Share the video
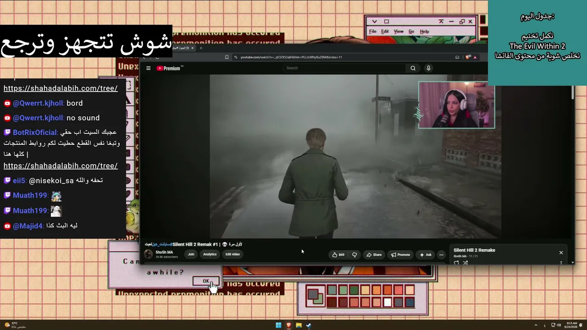Screen dimensions: 587x330 (374, 255)
